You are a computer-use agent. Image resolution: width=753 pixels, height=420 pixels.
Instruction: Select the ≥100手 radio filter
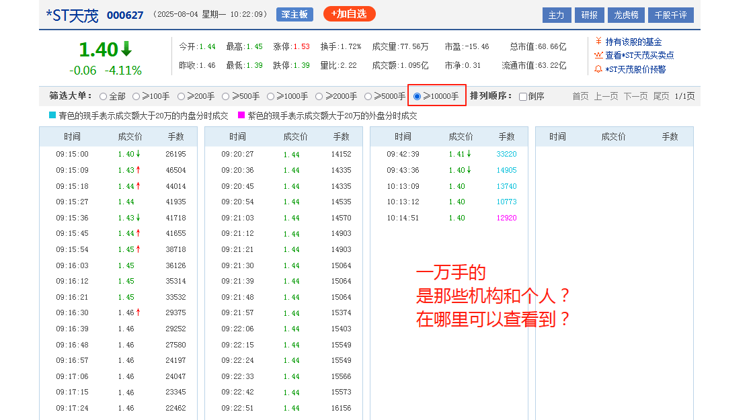(136, 97)
